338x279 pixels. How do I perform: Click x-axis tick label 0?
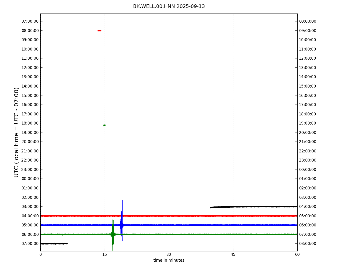[41, 254]
